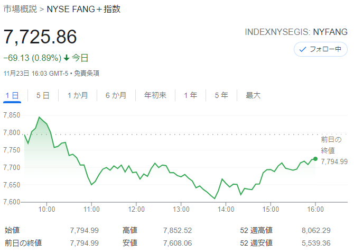
Task: Show the 6か月 chart range
Action: [116, 95]
